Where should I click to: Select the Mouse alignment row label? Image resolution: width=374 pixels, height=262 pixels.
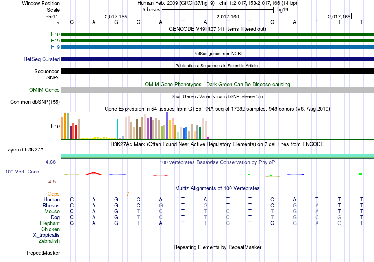[x=52, y=212]
